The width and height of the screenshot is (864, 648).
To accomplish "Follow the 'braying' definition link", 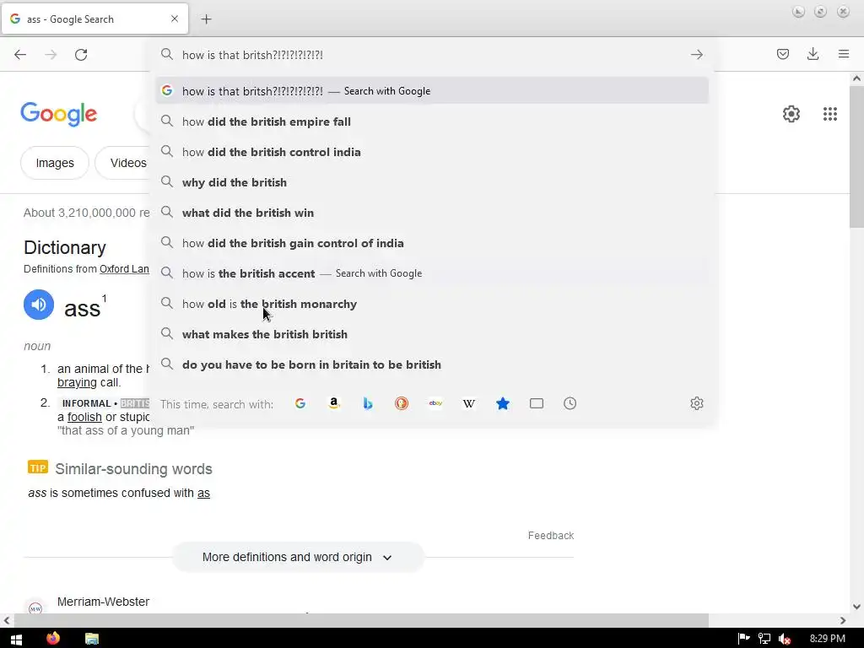I will coord(77,382).
